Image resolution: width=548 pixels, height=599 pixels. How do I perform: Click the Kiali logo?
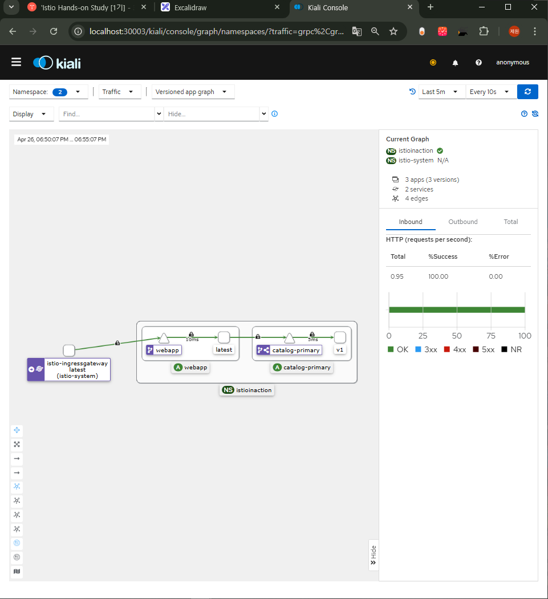57,63
